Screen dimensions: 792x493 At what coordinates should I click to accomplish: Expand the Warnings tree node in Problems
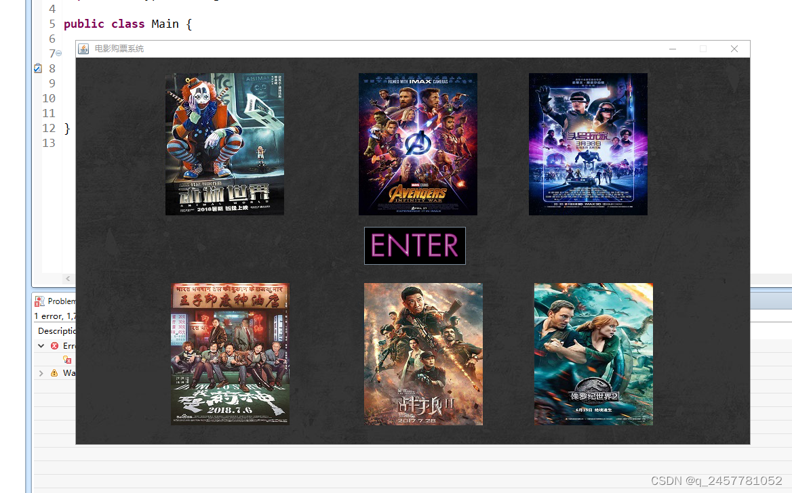[41, 373]
